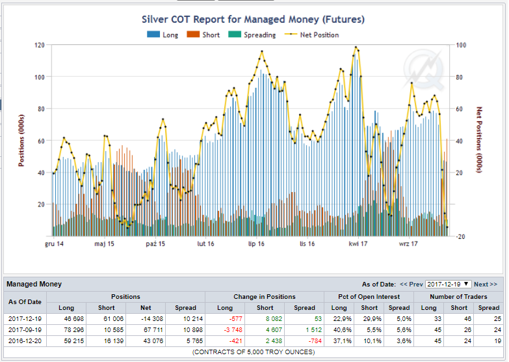This screenshot has width=509, height=362.
Task: Click the chart title Silver COT Report
Action: (x=254, y=19)
